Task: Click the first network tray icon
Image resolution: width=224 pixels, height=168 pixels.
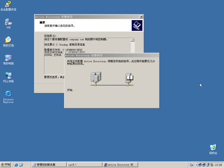Action: point(200,165)
